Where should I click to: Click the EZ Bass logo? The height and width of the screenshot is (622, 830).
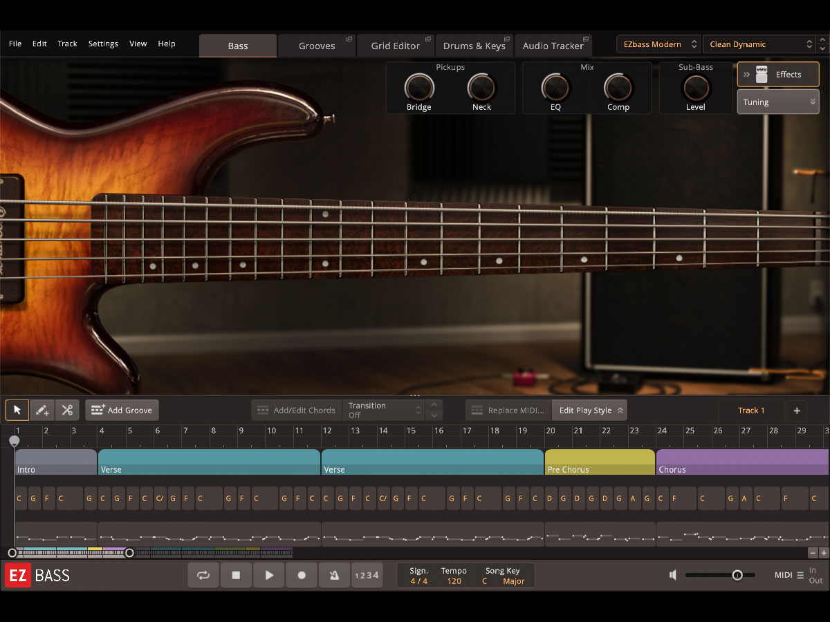37,575
